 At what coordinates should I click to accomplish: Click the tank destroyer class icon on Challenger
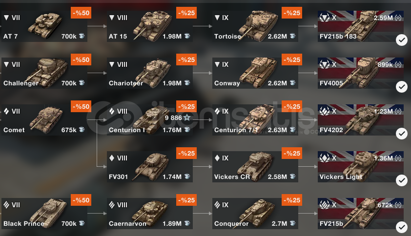point(6,64)
